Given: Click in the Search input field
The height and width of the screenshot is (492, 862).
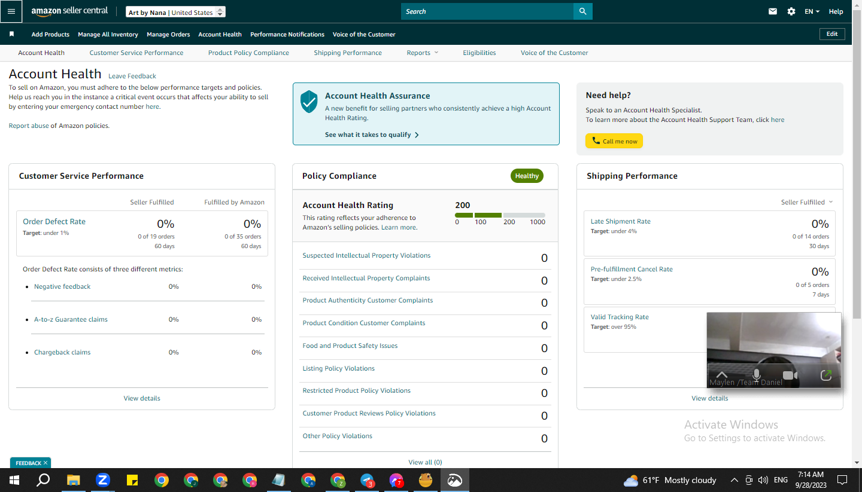Looking at the screenshot, I should 487,11.
